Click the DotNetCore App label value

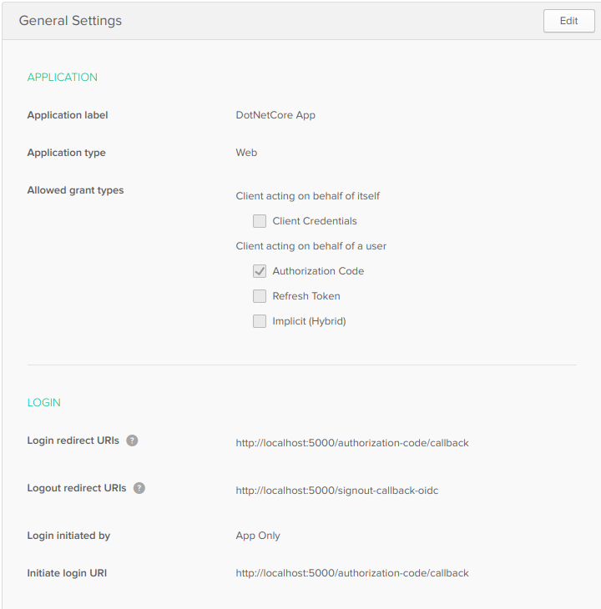coord(275,115)
